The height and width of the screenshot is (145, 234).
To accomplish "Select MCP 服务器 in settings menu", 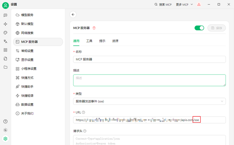I will click(38, 42).
